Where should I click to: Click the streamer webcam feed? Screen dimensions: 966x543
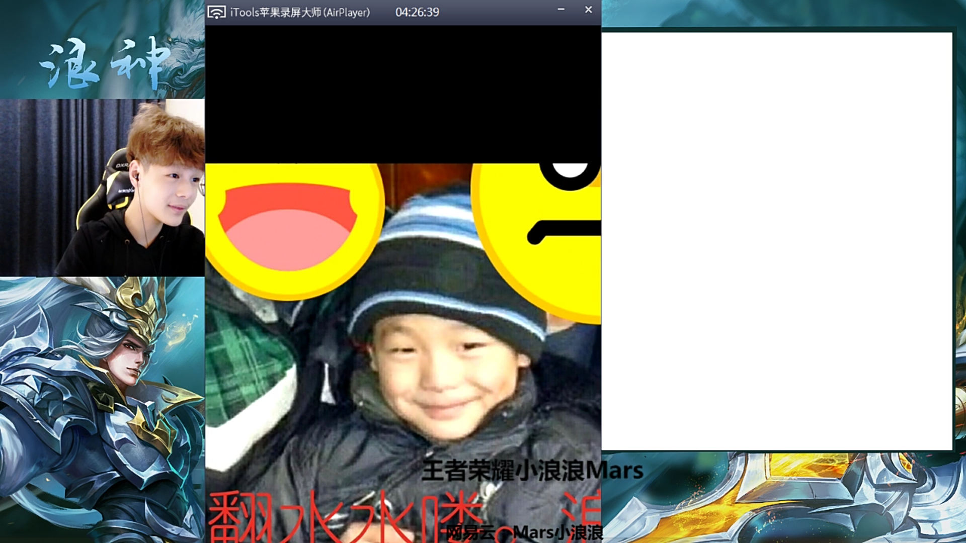[102, 188]
